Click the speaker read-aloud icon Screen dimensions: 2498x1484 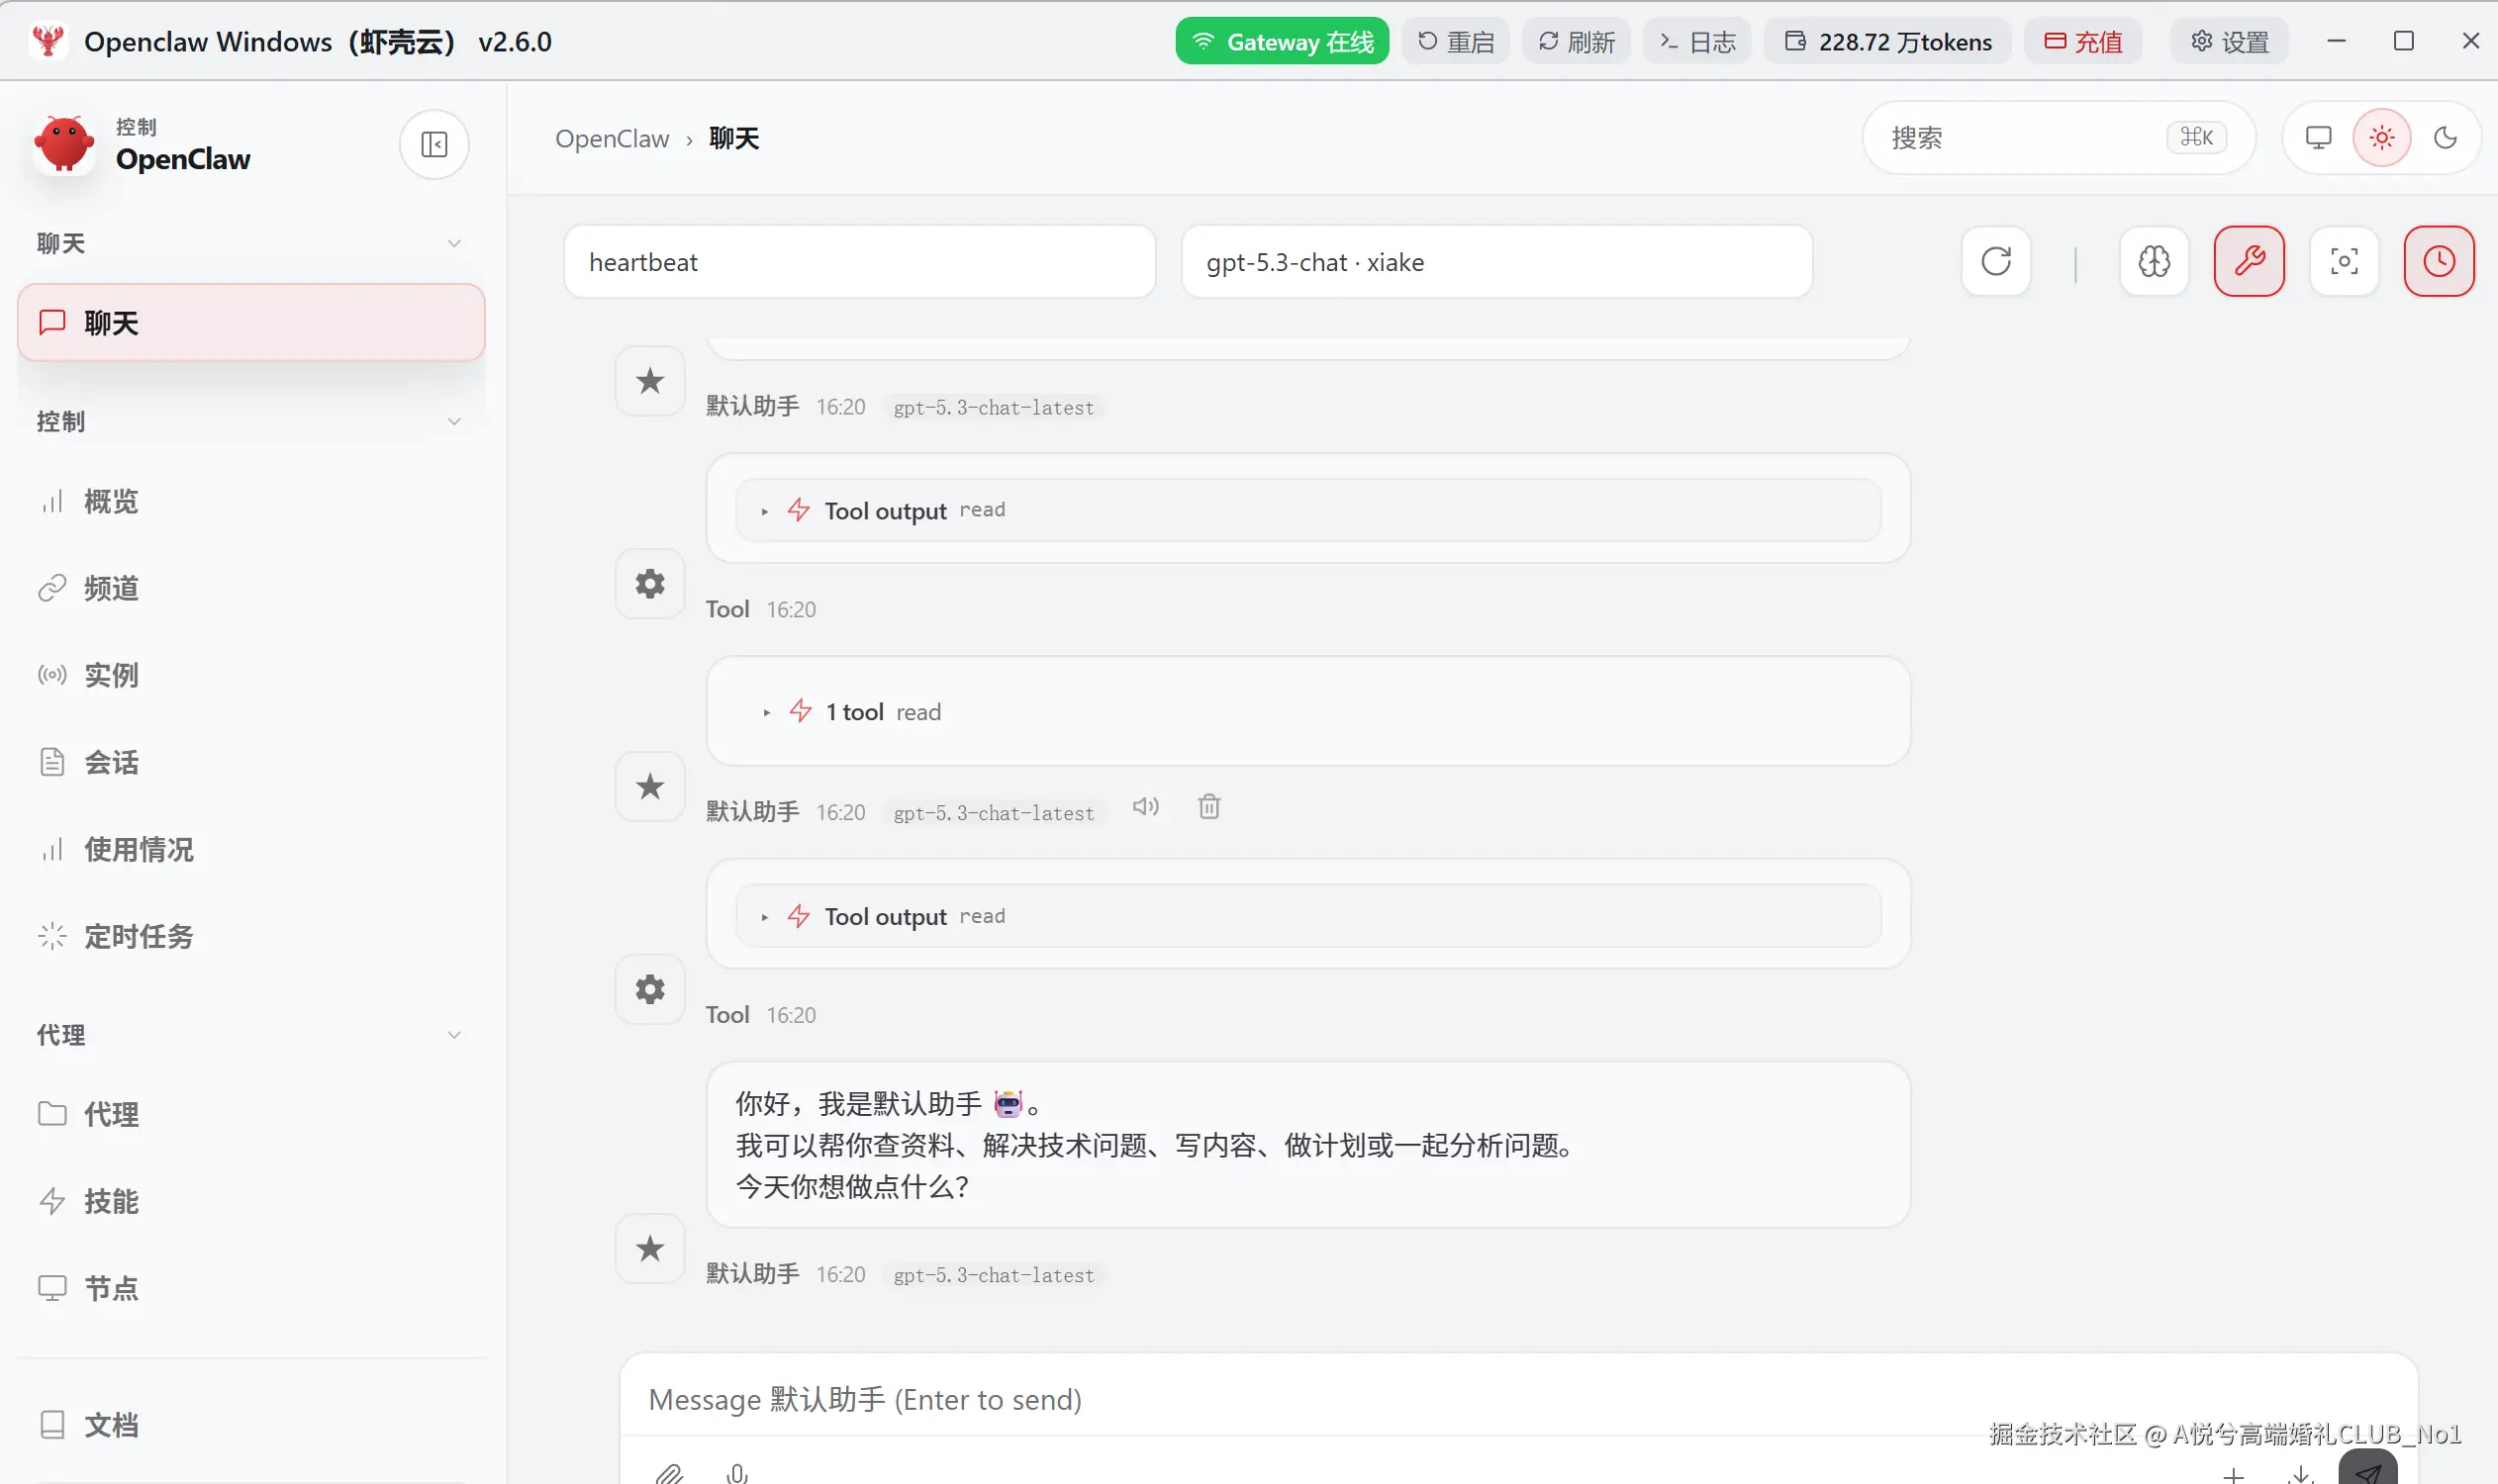pyautogui.click(x=1145, y=807)
